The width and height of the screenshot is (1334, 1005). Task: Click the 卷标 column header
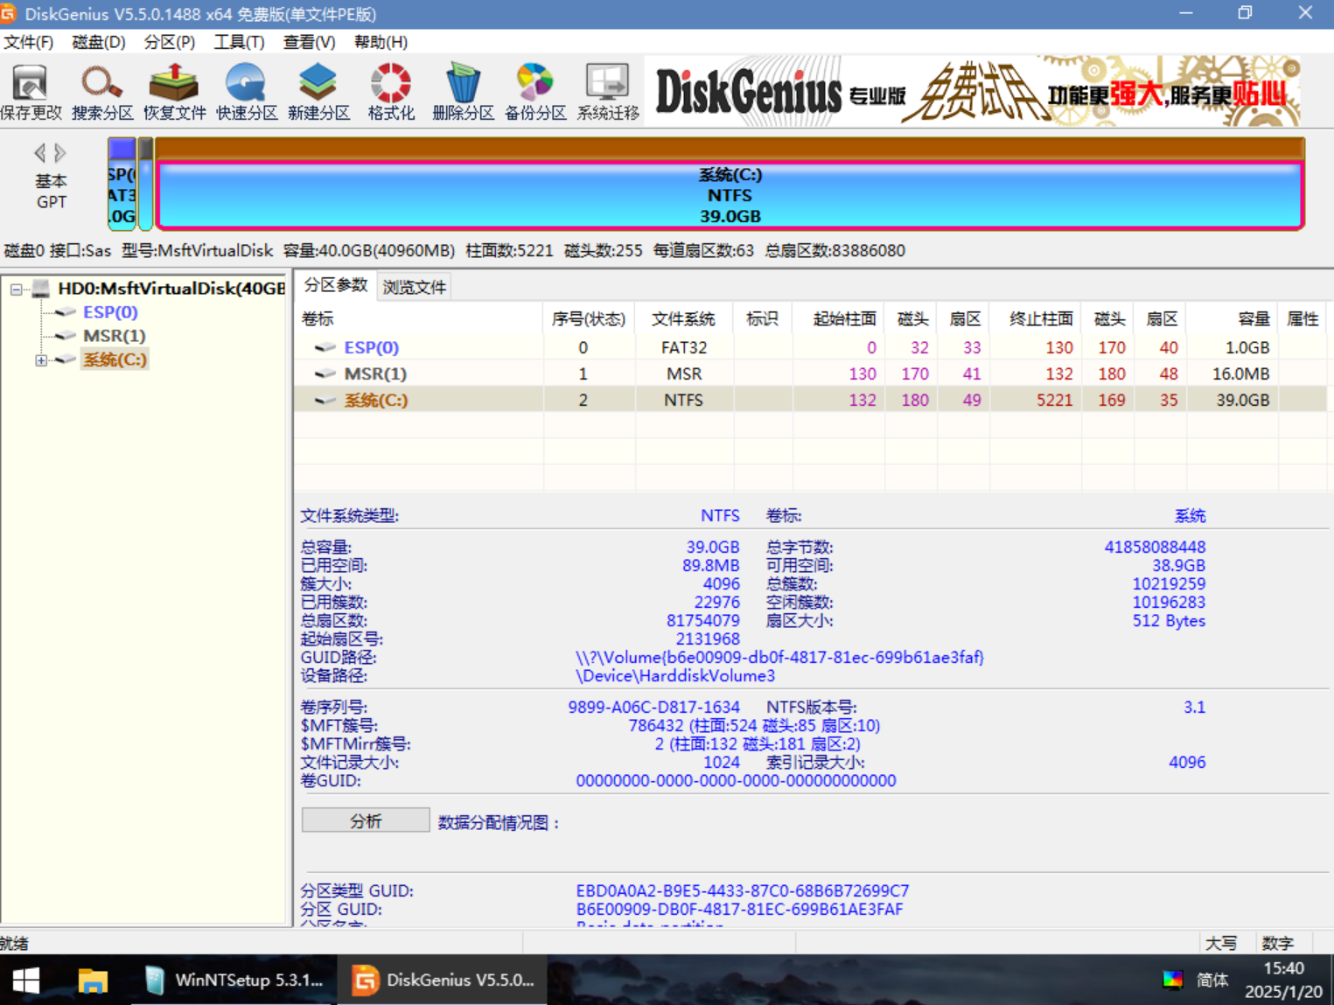418,319
